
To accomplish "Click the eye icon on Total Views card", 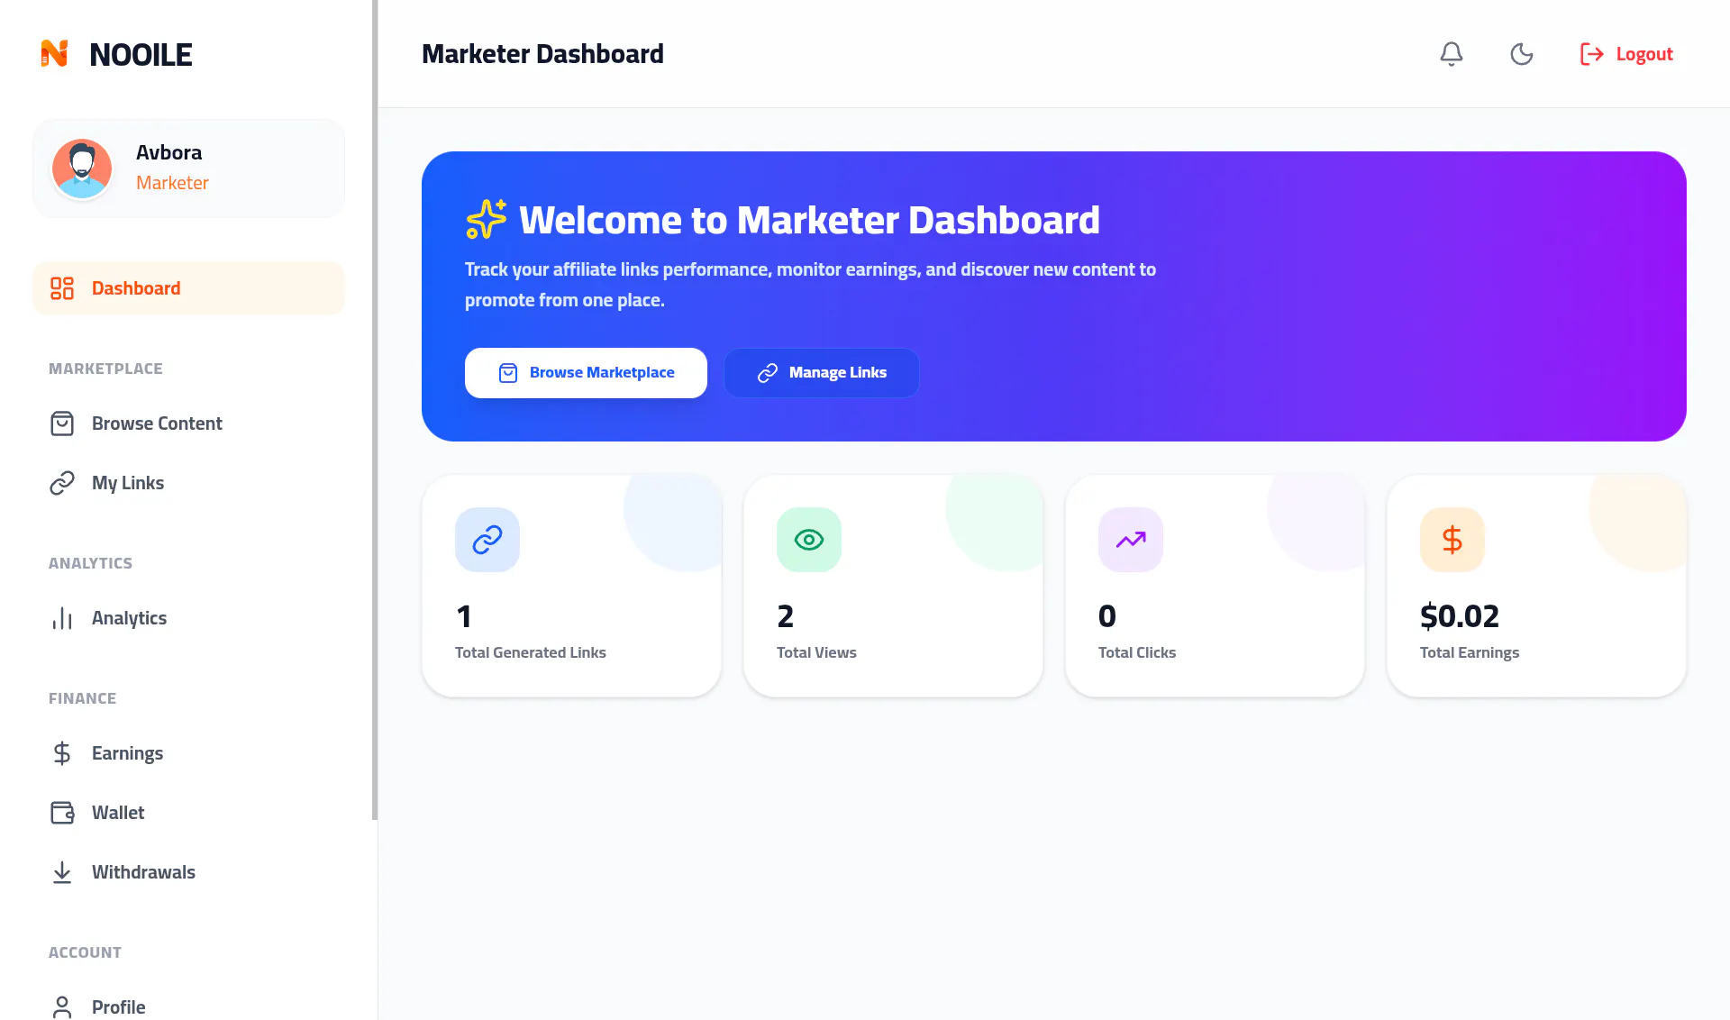I will coord(809,540).
